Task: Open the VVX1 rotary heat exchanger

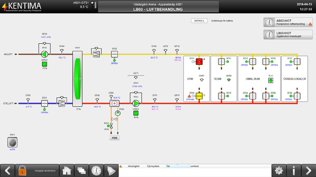Action: pos(78,79)
